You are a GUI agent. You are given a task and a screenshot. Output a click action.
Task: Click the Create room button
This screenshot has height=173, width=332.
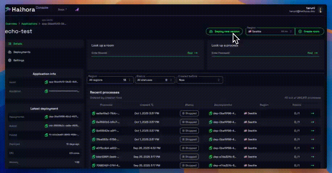(309, 31)
